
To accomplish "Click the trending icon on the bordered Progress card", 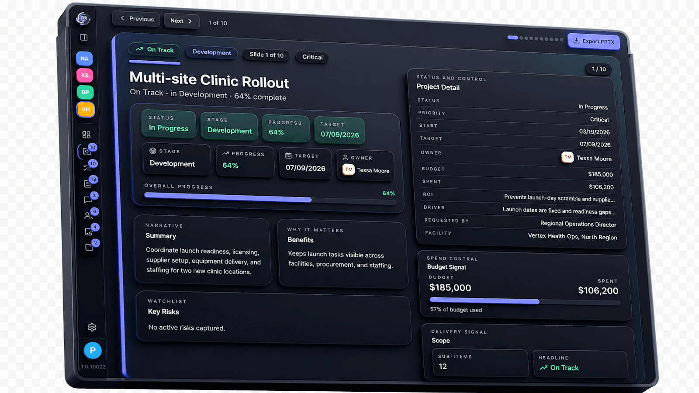I will pos(225,153).
